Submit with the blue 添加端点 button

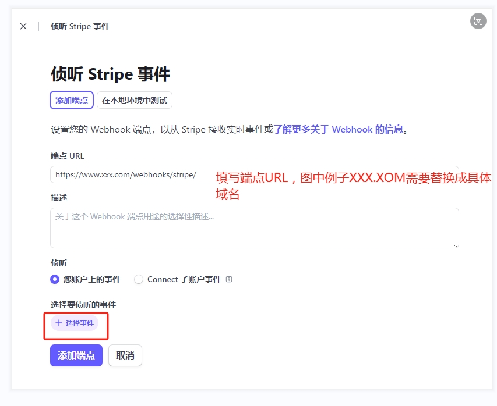tap(76, 355)
